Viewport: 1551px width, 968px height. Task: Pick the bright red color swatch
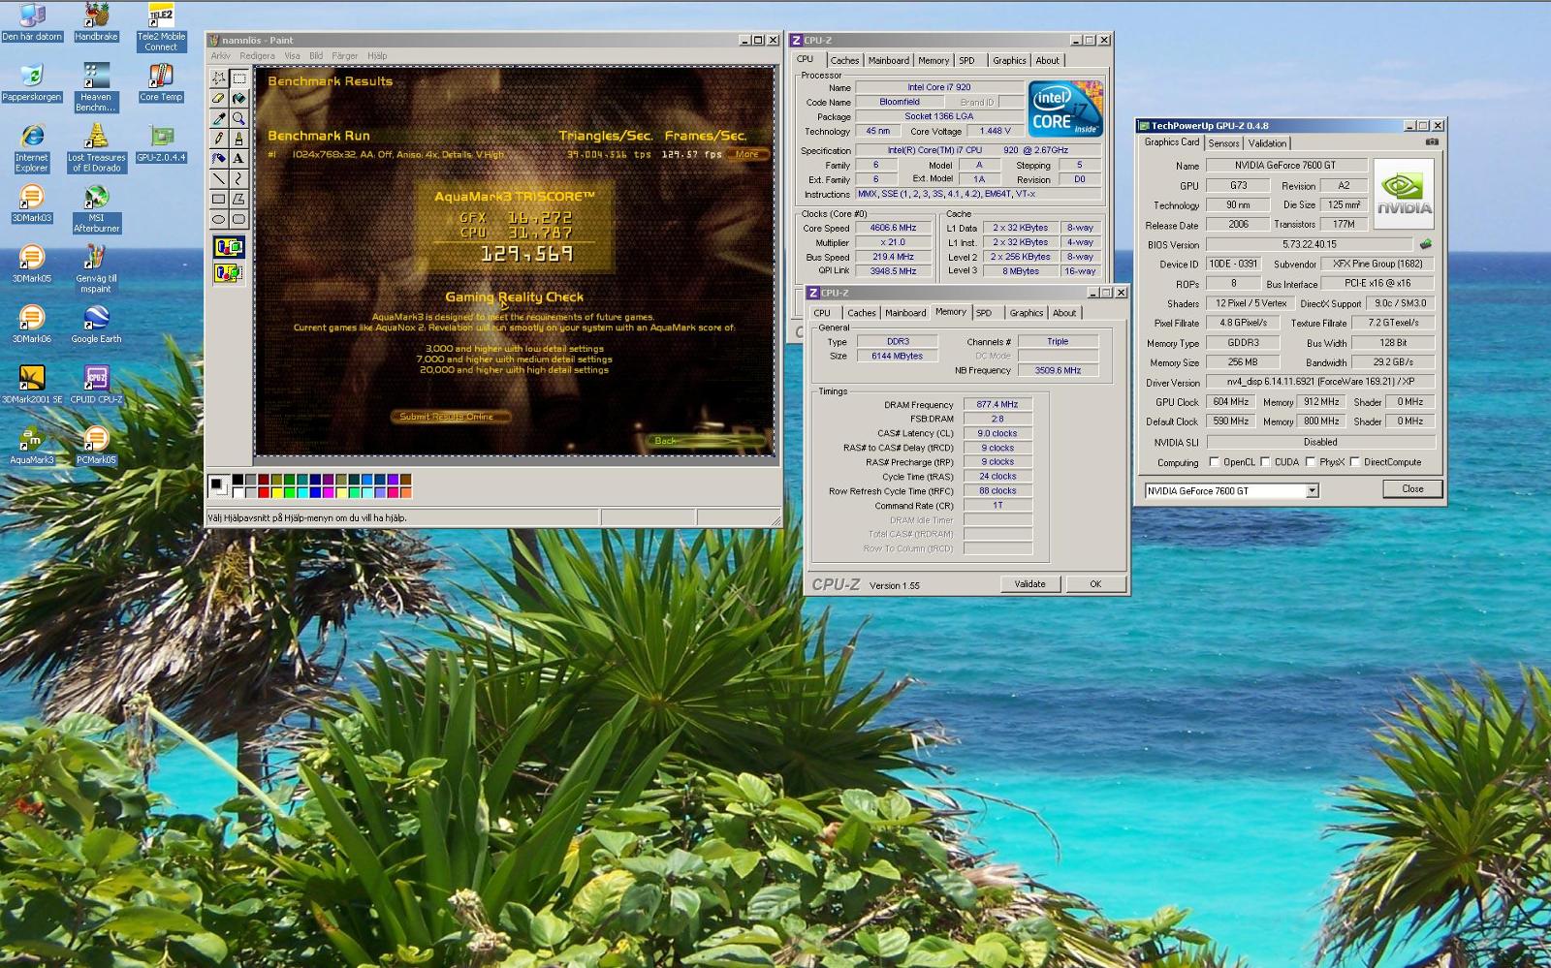(263, 492)
